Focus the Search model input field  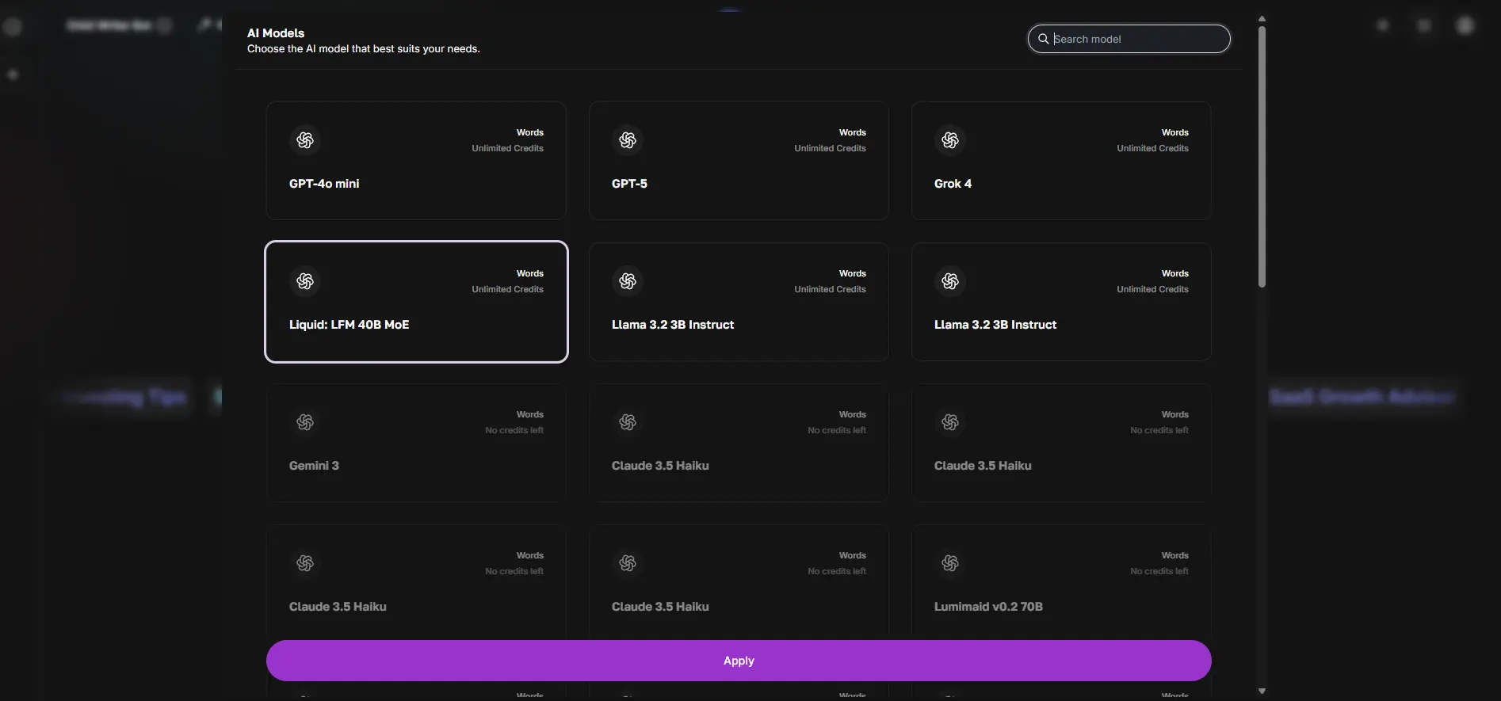click(x=1129, y=39)
